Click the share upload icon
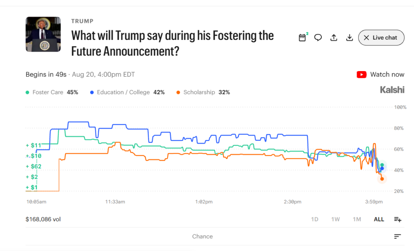Image resolution: width=414 pixels, height=251 pixels. [334, 38]
